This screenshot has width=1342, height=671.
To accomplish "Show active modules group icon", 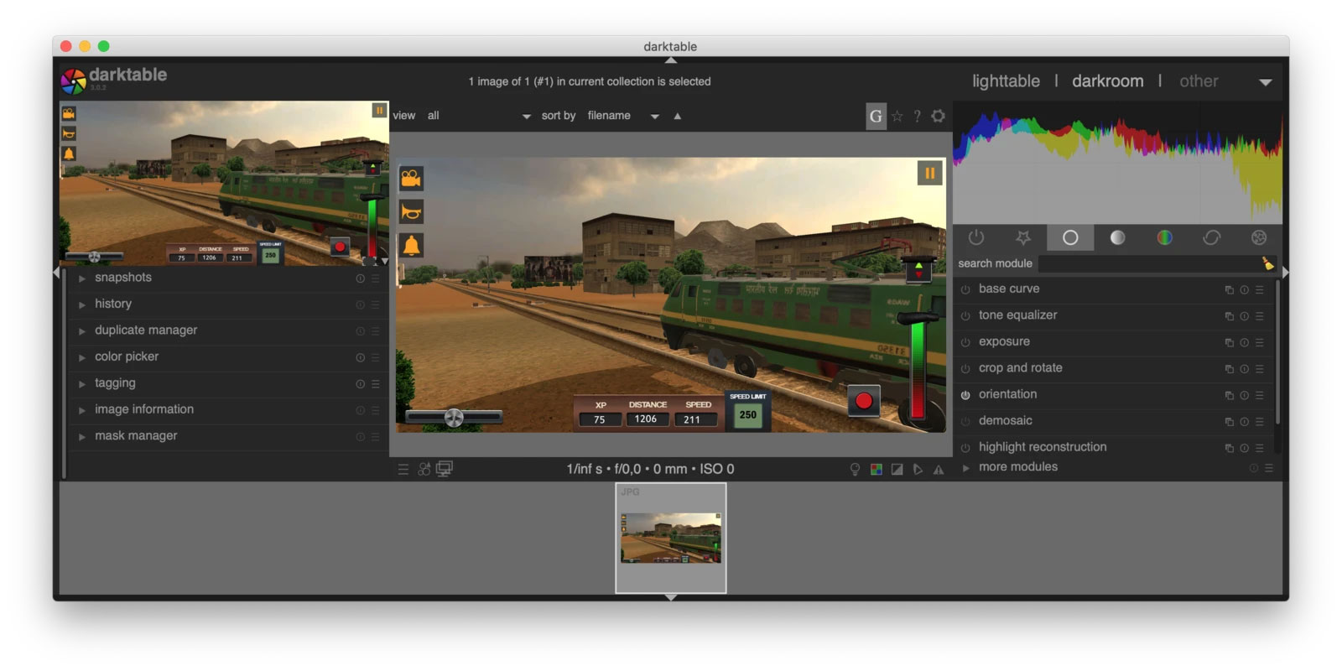I will click(x=976, y=237).
